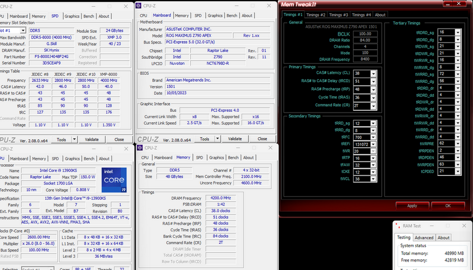Select SPD tab in the Memory CPU-Z window
The height and width of the screenshot is (270, 473).
click(x=199, y=157)
